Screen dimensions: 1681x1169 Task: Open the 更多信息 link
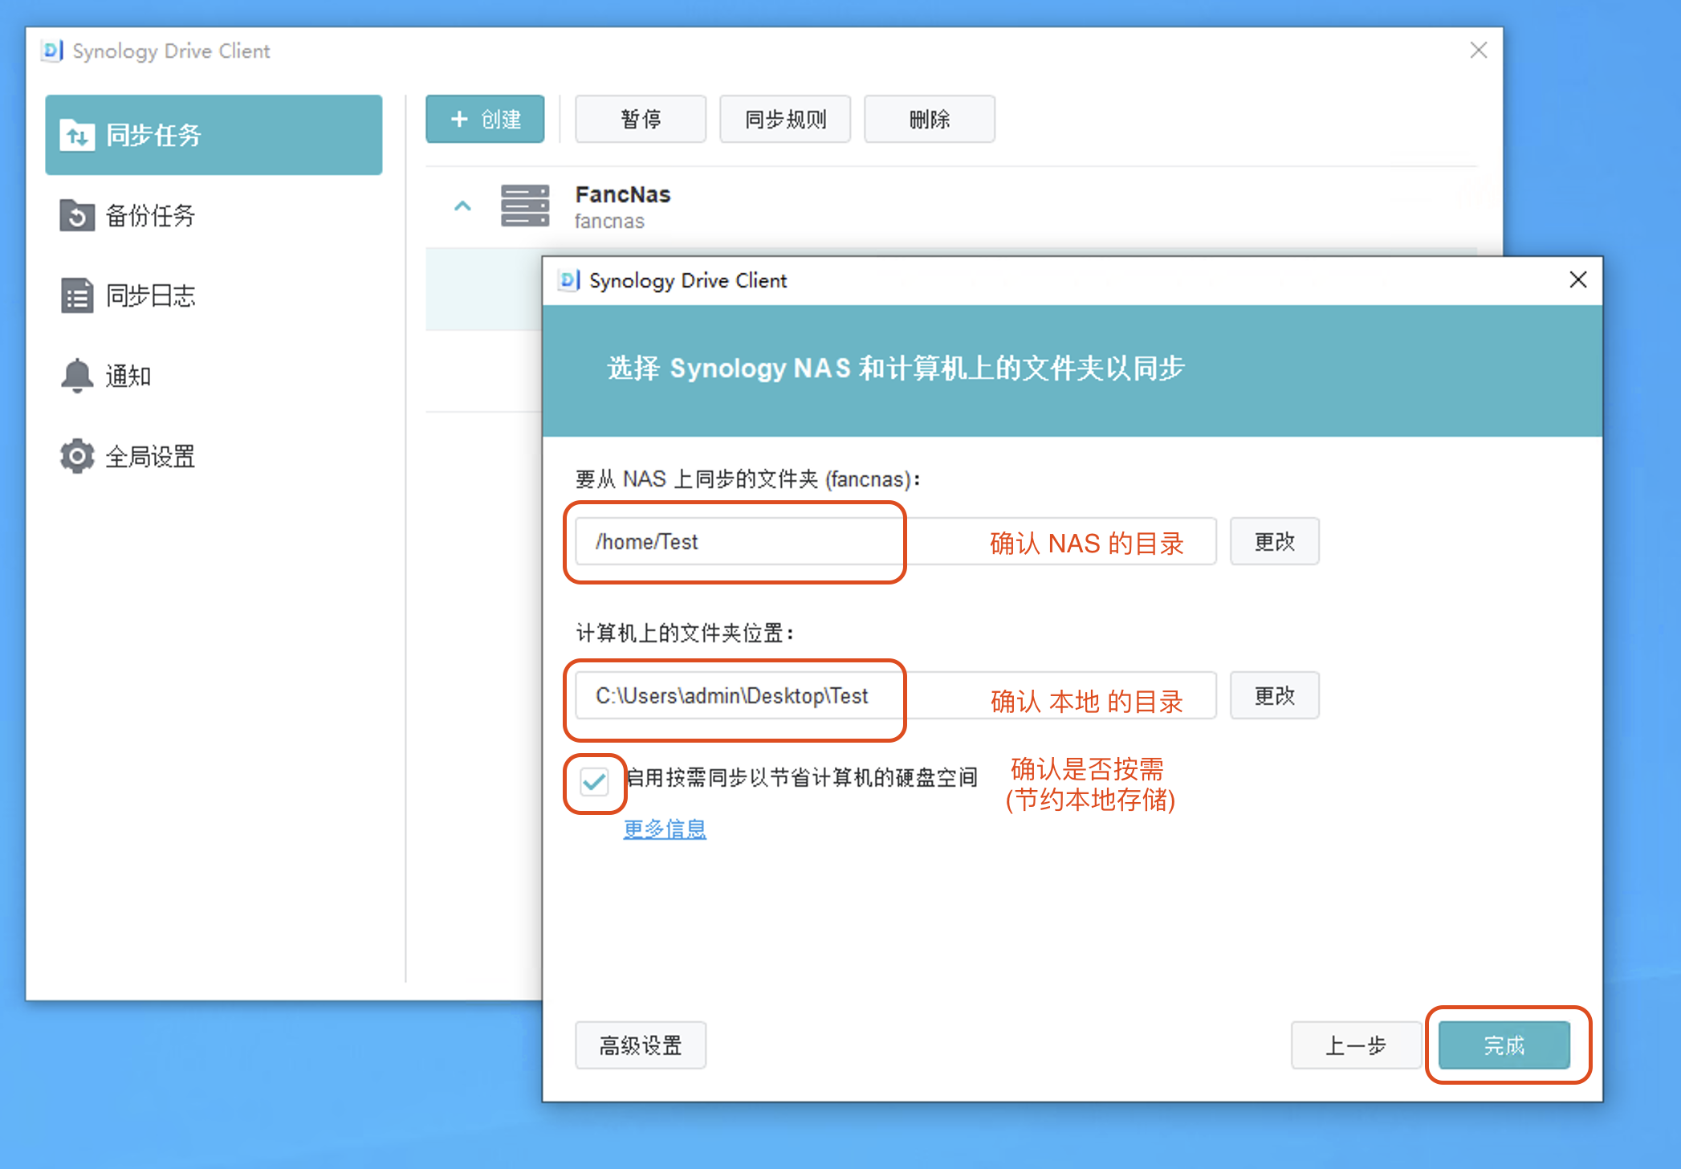665,829
